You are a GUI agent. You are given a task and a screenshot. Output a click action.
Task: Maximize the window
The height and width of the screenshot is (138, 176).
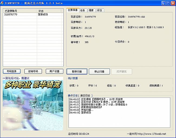pyautogui.click(x=168, y=3)
